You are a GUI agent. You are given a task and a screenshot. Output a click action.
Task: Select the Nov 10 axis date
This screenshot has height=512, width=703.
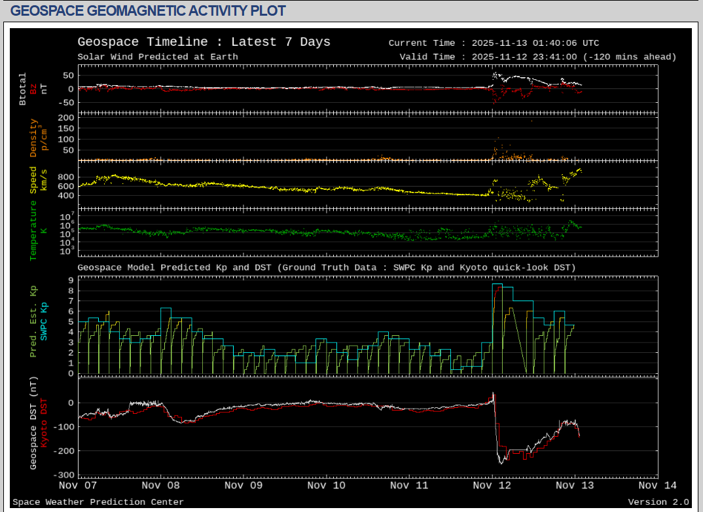[326, 485]
